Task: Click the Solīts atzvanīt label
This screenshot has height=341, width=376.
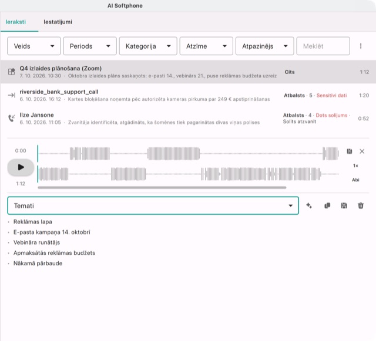Action: tap(299, 121)
